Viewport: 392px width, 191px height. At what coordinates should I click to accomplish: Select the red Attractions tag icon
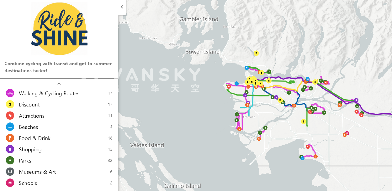point(10,116)
